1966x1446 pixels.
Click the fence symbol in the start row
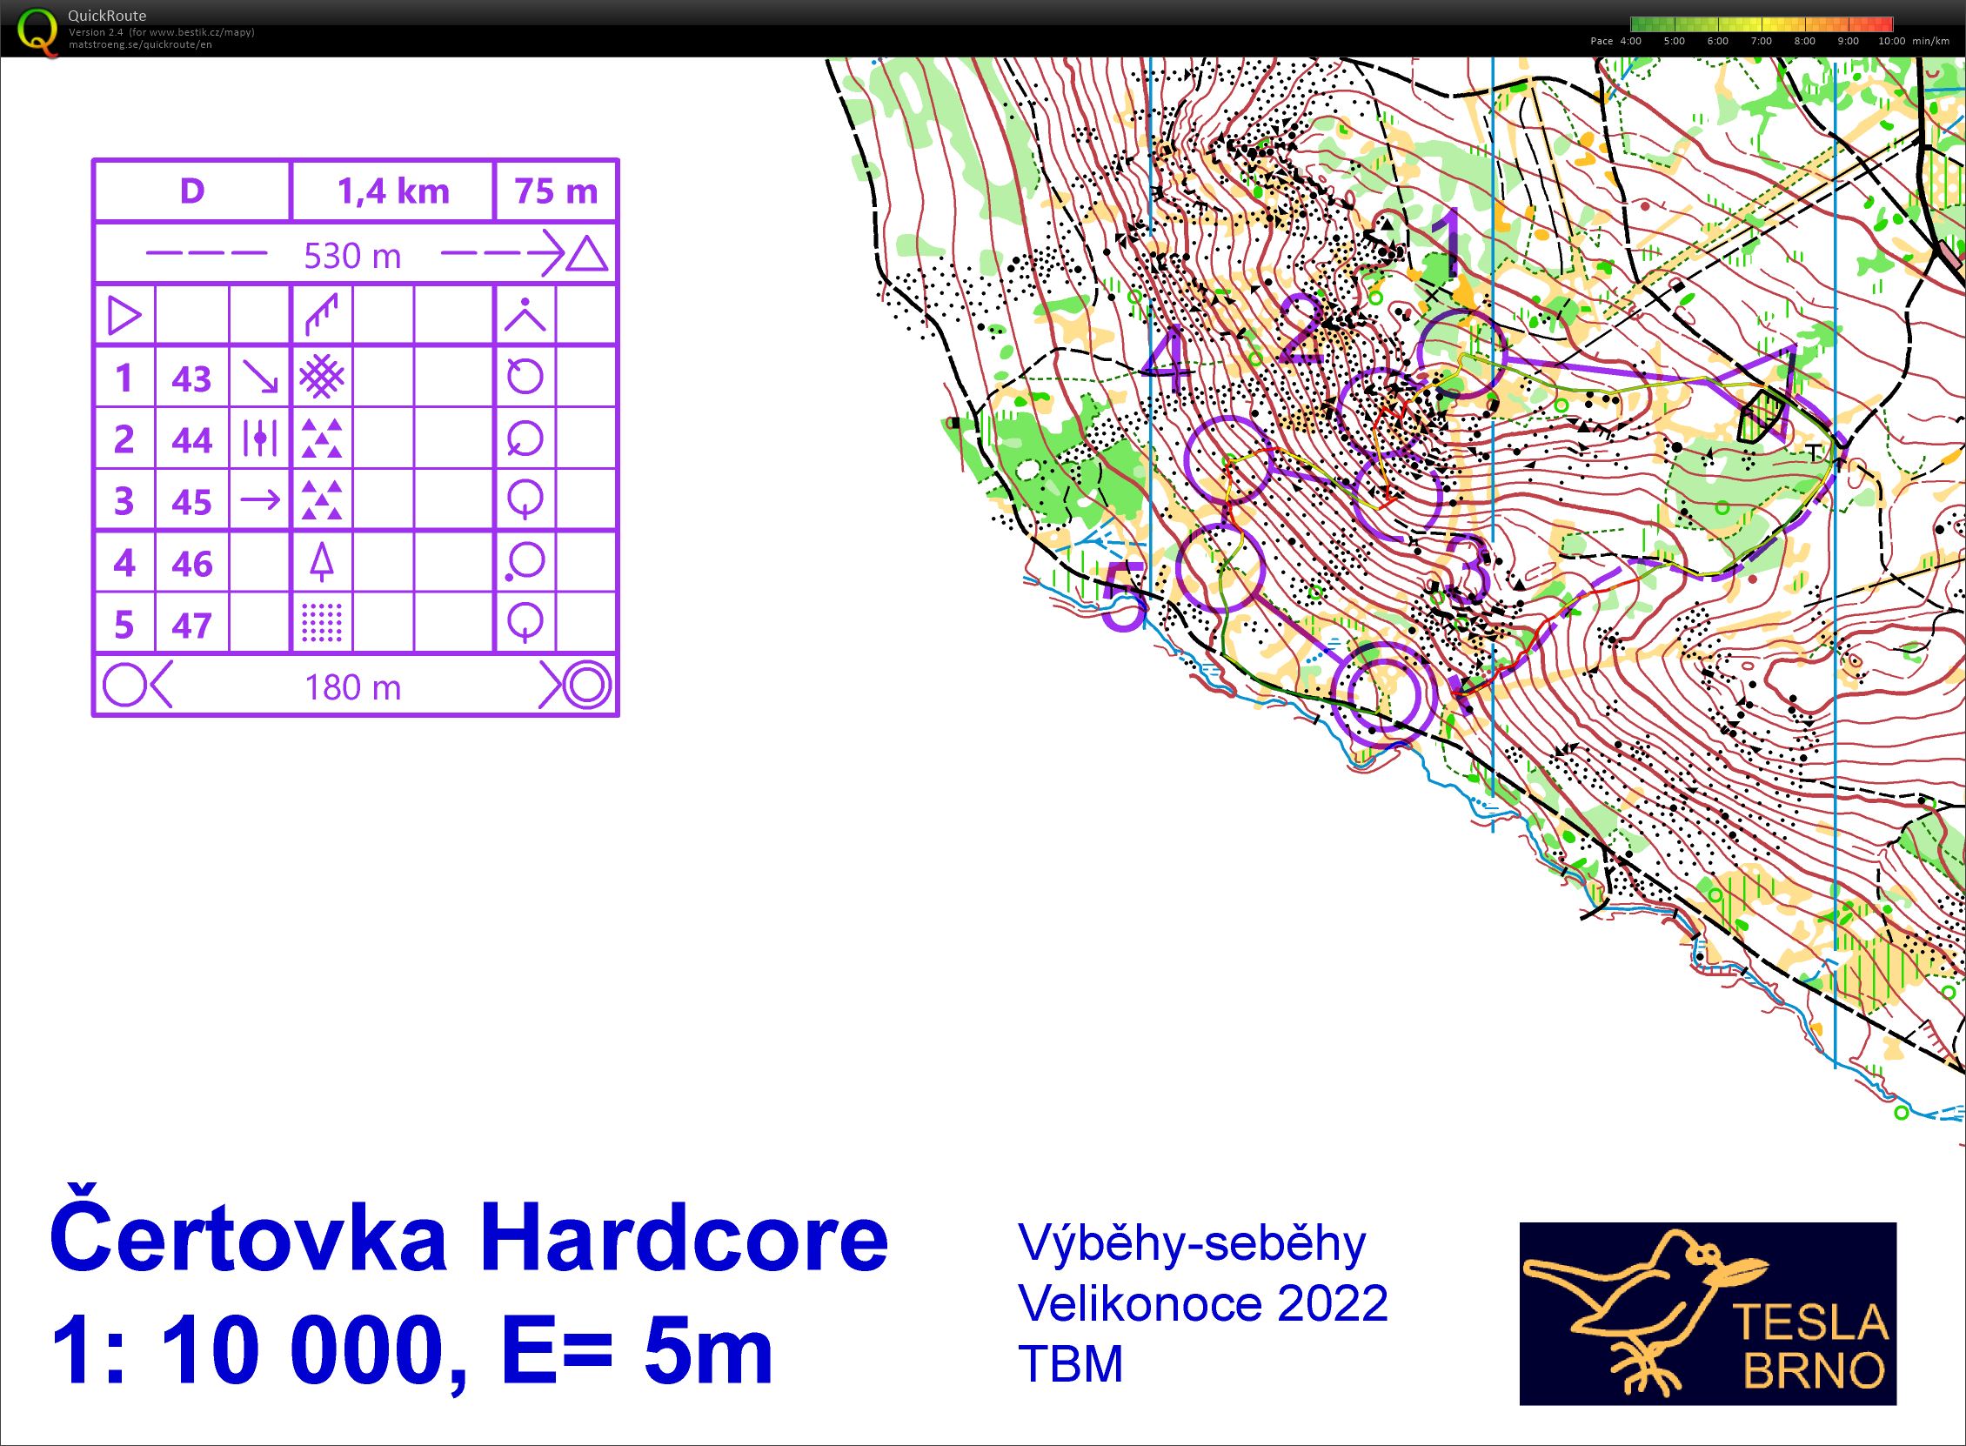pyautogui.click(x=322, y=315)
